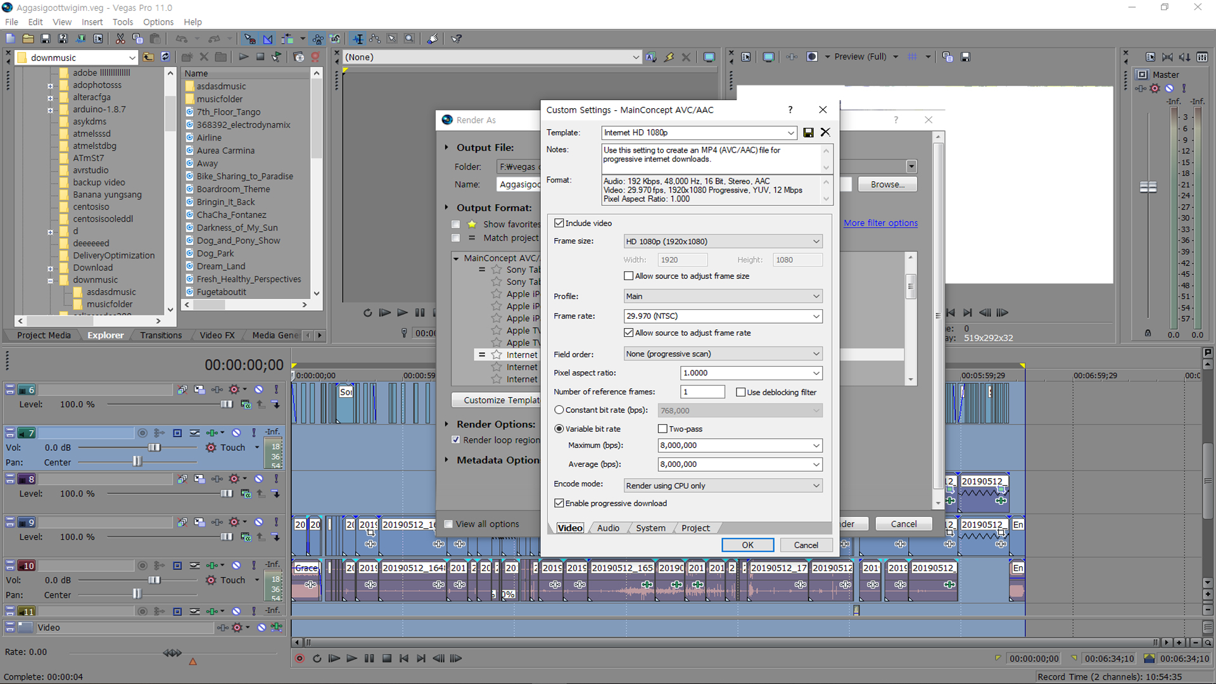The width and height of the screenshot is (1216, 684).
Task: Mute track 7 audio
Action: click(236, 433)
